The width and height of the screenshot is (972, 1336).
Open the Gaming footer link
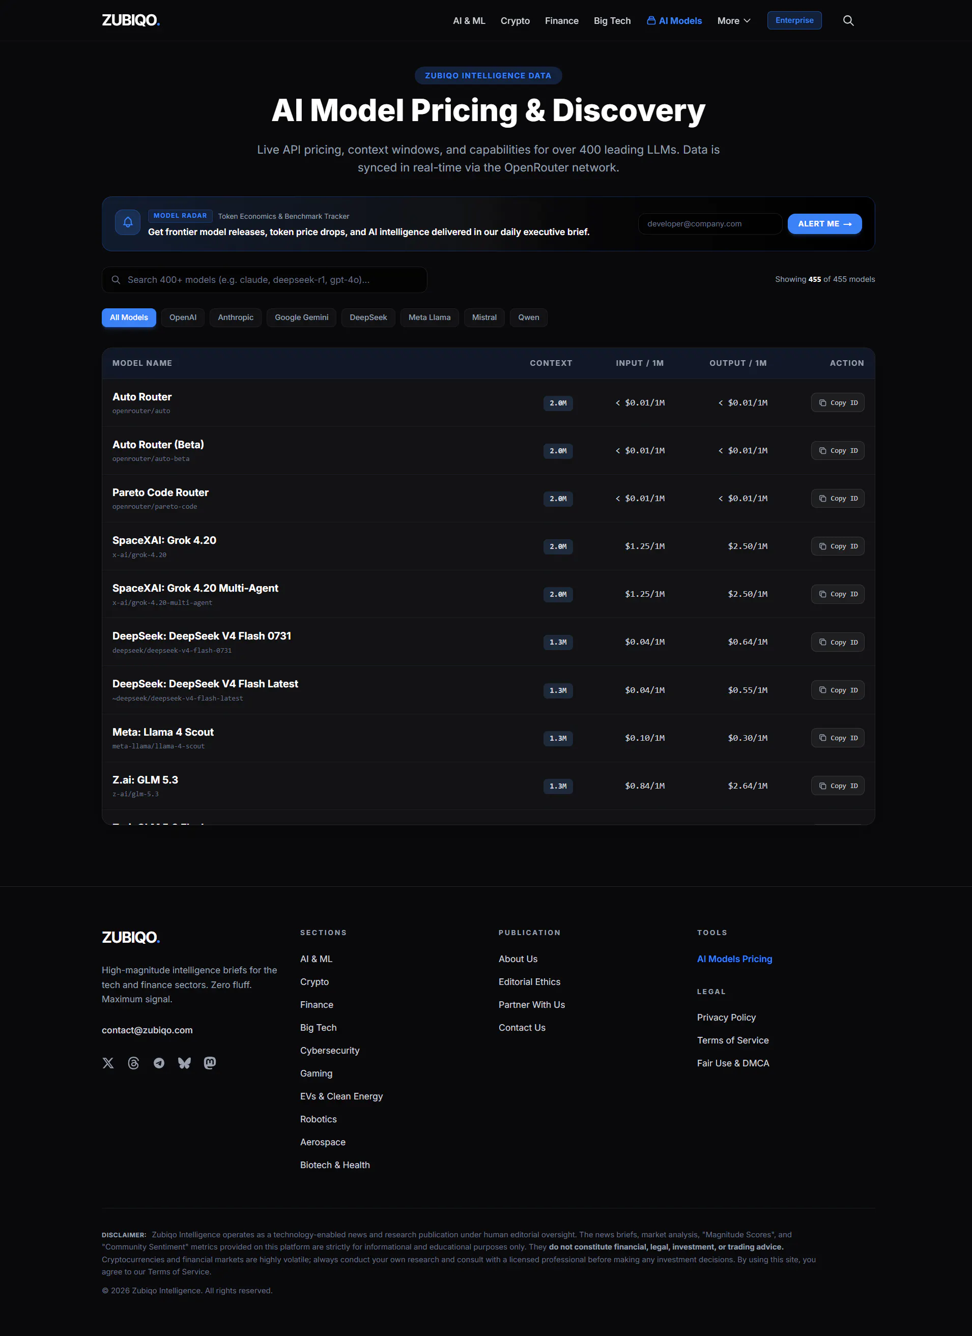tap(317, 1073)
